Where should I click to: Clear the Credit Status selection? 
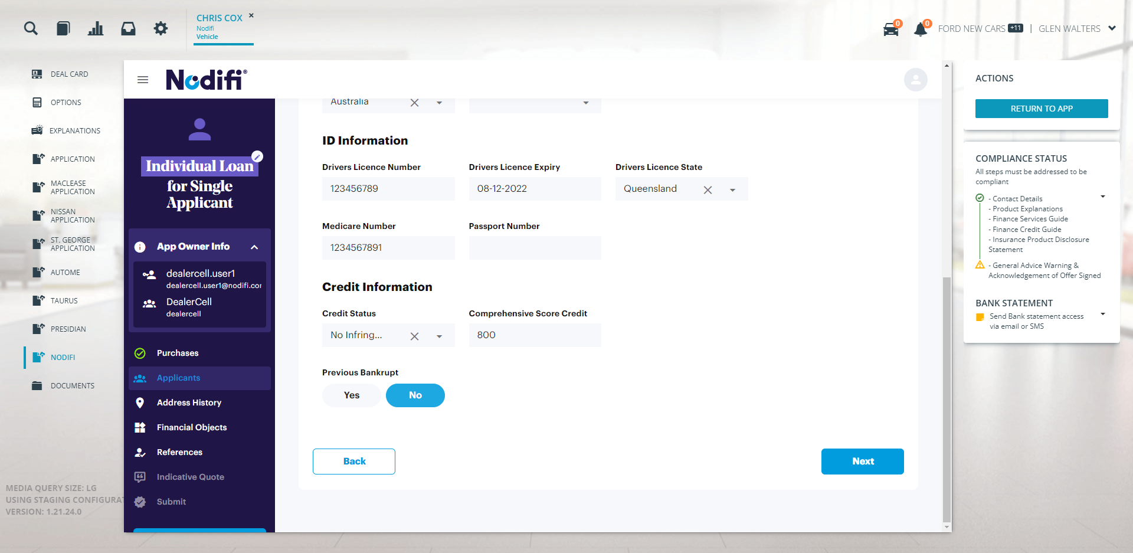coord(415,336)
